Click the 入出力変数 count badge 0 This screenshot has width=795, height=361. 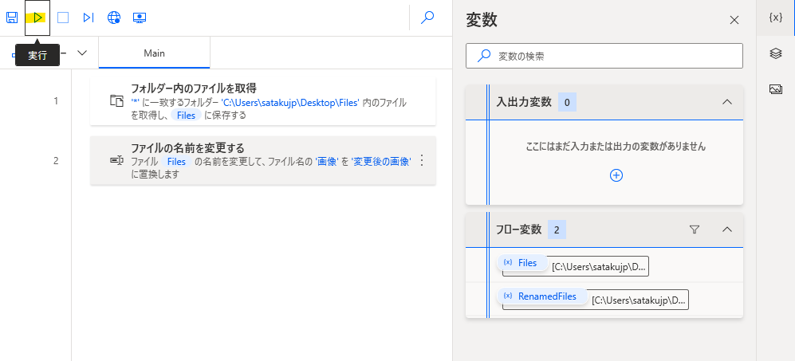pos(567,103)
